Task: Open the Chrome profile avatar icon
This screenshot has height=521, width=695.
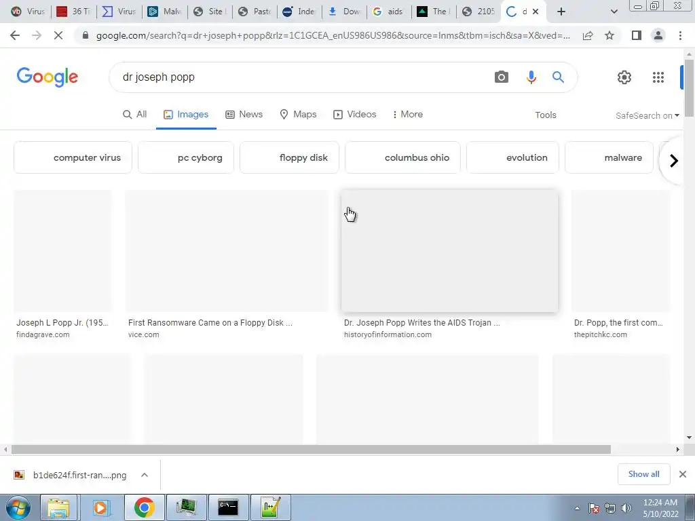Action: (x=658, y=35)
